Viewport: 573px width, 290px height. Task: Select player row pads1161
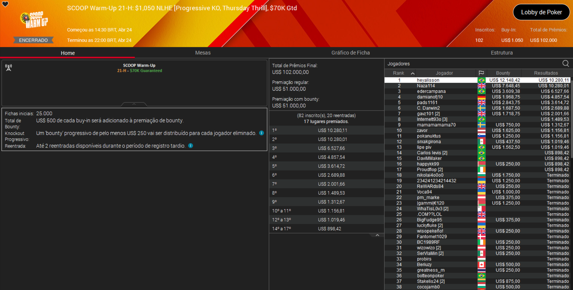[x=477, y=103]
